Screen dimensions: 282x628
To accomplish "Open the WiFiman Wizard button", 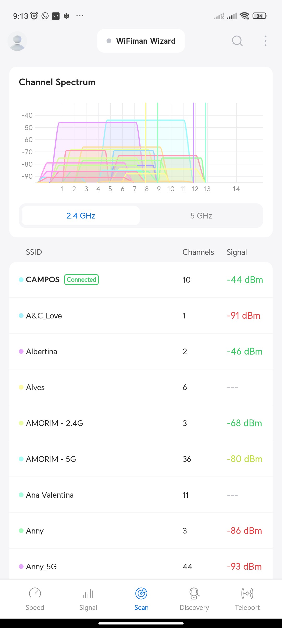I will point(141,41).
